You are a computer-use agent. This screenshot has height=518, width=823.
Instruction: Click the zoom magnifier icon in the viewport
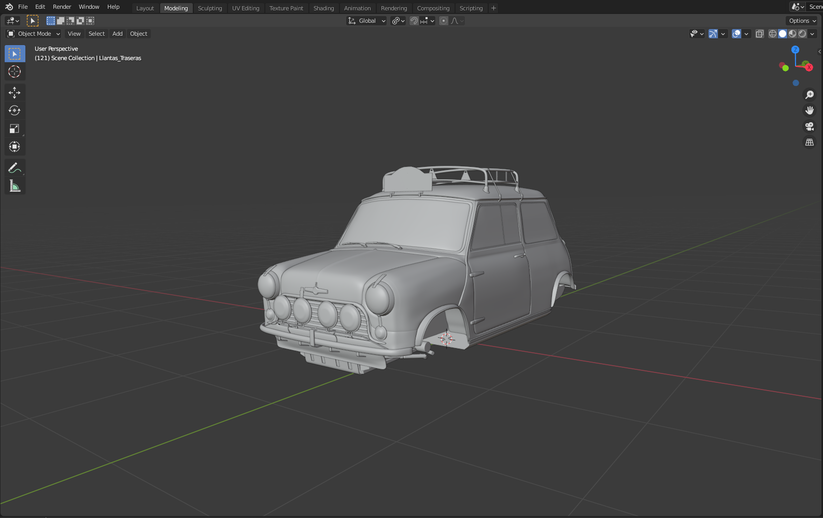pos(809,95)
